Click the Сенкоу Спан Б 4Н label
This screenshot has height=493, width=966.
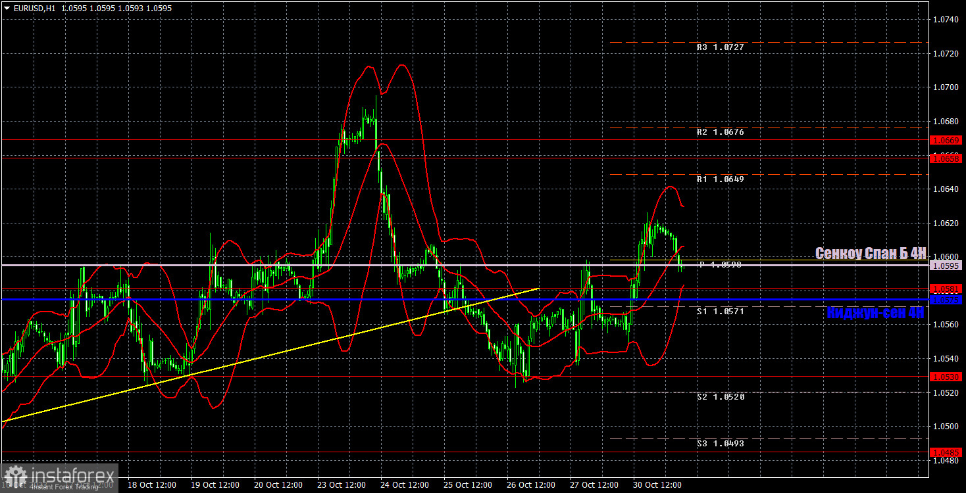(871, 253)
